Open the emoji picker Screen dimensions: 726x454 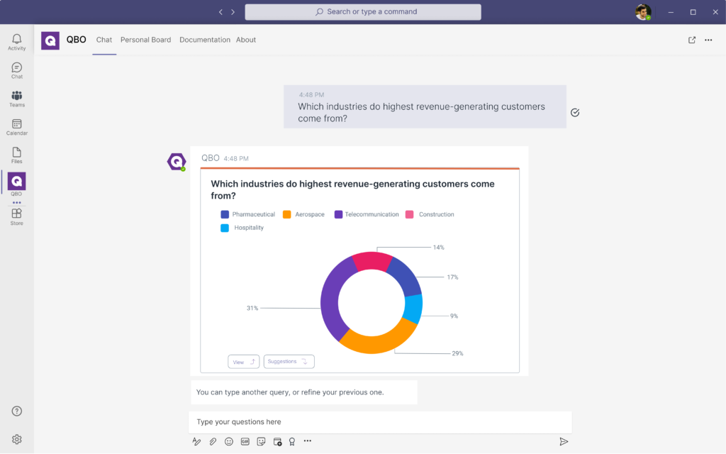pos(229,441)
